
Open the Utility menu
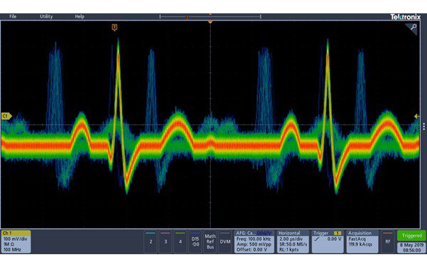46,17
